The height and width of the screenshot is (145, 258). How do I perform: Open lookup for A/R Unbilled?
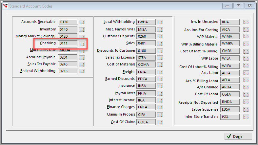[246, 87]
